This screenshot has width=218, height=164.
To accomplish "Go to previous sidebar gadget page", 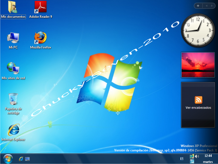I will pos(207,6).
